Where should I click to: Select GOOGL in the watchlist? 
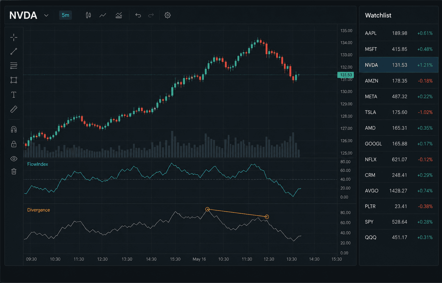coord(399,144)
